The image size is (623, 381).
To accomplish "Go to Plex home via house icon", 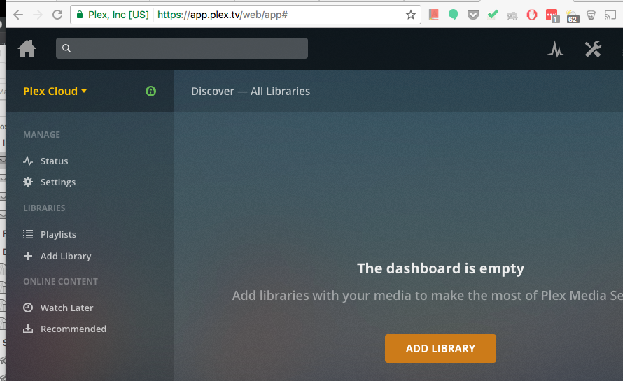I will point(27,49).
